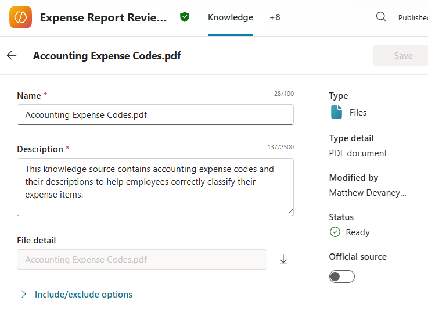Viewport: 428px width, 319px height.
Task: Click the disabled File detail field
Action: coord(142,260)
